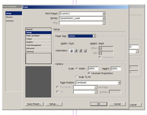Open the Tile mode dropdown
This screenshot has width=147, height=115.
96,92
